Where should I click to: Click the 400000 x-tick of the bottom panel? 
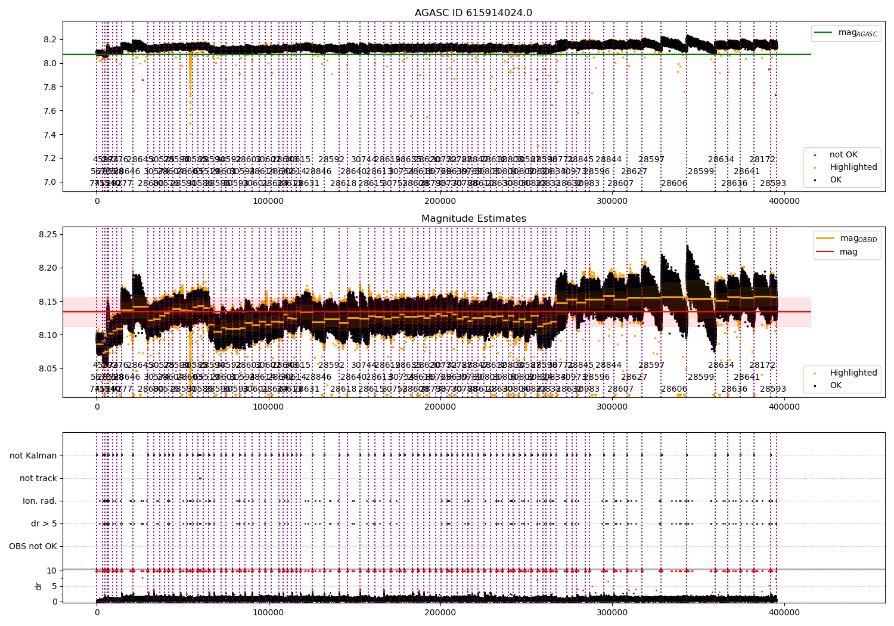[784, 612]
